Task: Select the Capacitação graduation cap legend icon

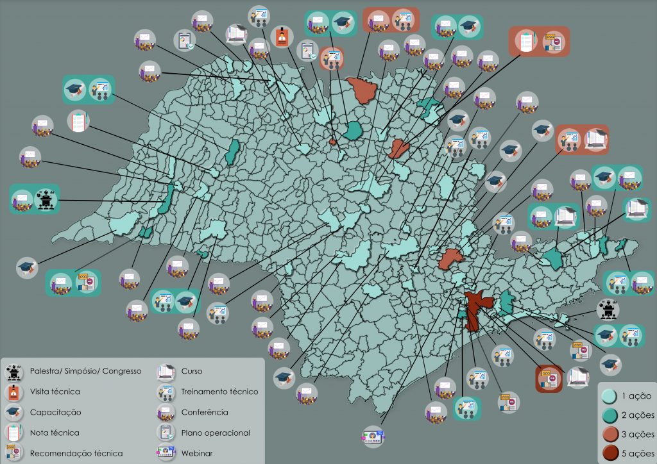Action: pos(14,413)
